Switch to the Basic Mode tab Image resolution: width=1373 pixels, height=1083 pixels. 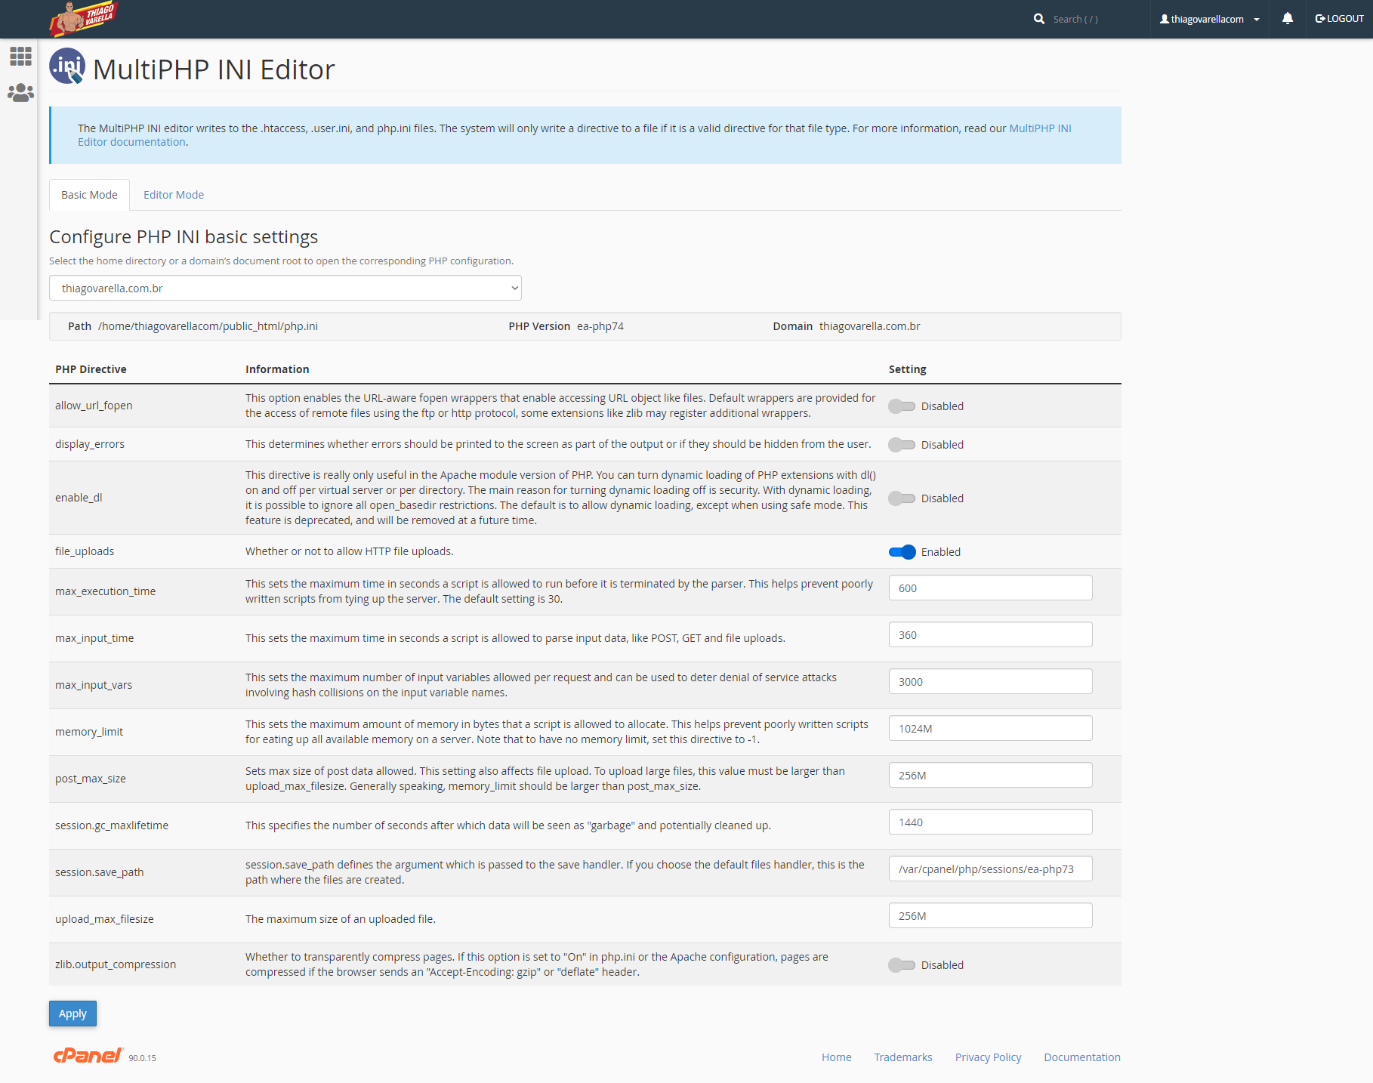(89, 195)
